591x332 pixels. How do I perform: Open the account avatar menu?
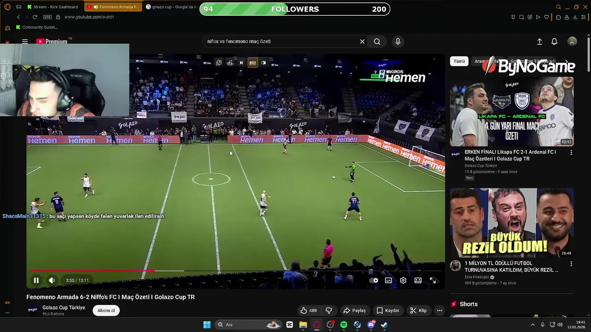pyautogui.click(x=572, y=41)
